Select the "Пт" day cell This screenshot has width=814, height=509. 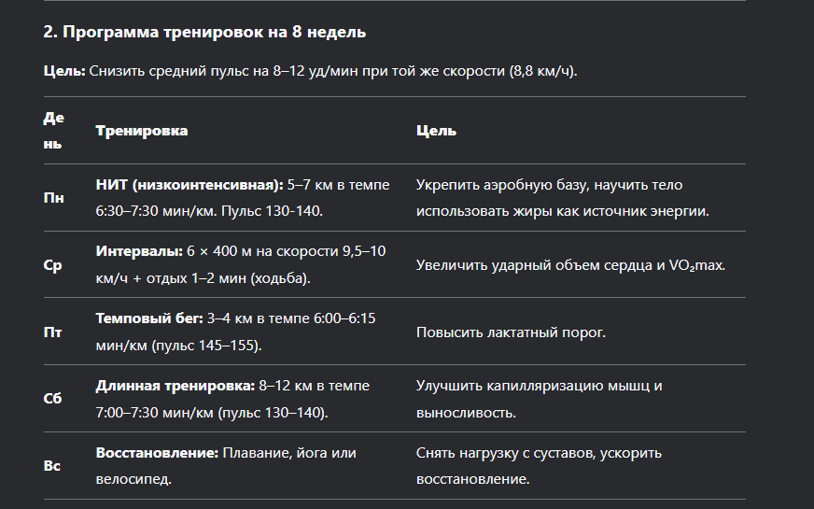(x=52, y=332)
